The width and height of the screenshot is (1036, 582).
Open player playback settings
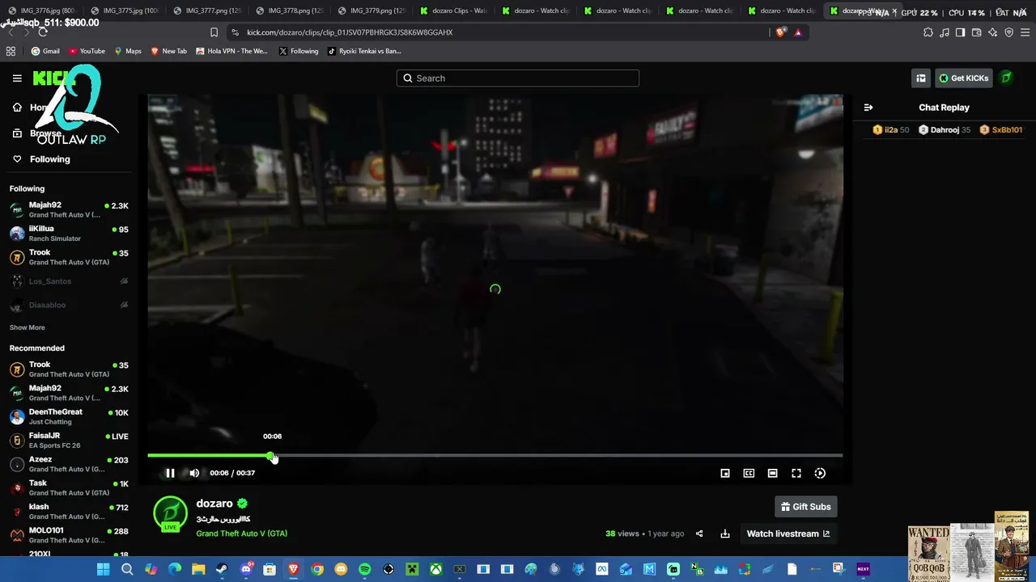(x=820, y=473)
